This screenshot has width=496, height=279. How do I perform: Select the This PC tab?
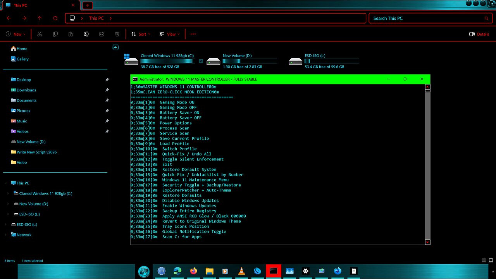coord(40,5)
